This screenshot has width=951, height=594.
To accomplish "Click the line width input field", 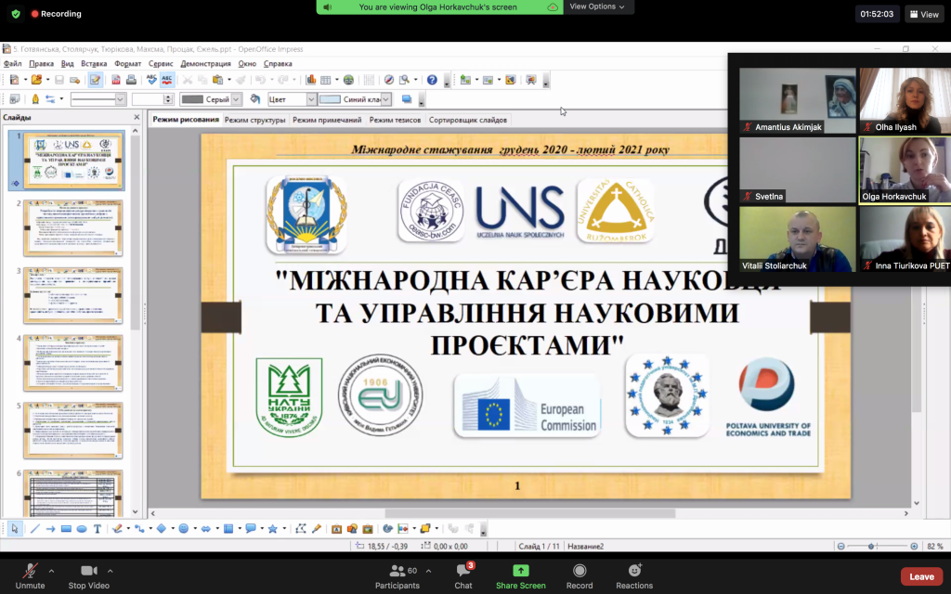I will pyautogui.click(x=147, y=98).
